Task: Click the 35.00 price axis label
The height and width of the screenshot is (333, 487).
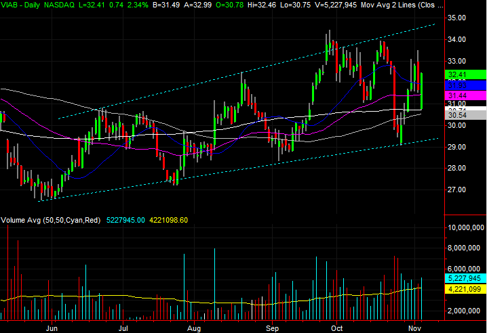Action: point(456,18)
